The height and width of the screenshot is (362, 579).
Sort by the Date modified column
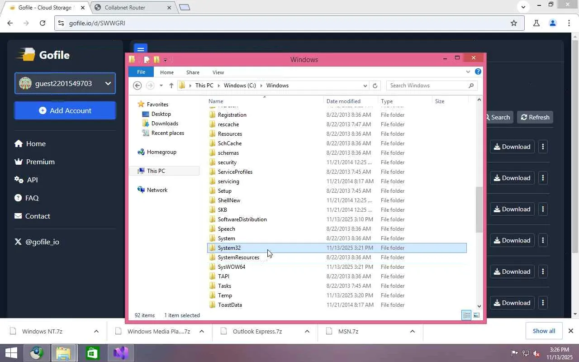351,101
